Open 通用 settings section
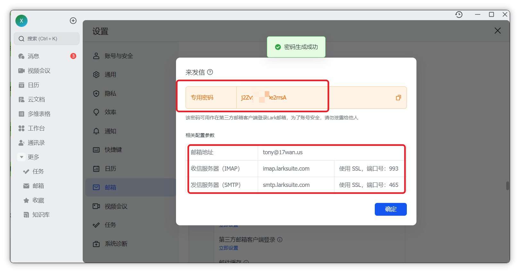The width and height of the screenshot is (520, 273). 110,75
